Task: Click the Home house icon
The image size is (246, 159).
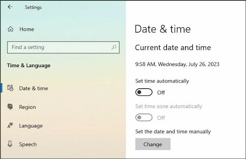Action: coord(10,29)
